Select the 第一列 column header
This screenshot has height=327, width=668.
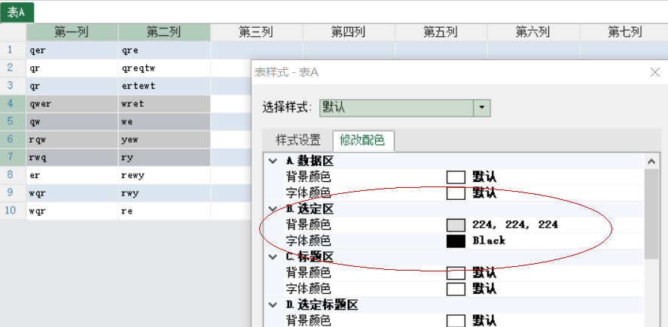(72, 32)
